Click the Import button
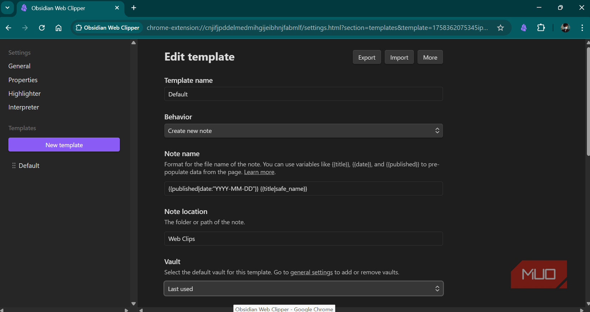Image resolution: width=590 pixels, height=312 pixels. tap(399, 57)
